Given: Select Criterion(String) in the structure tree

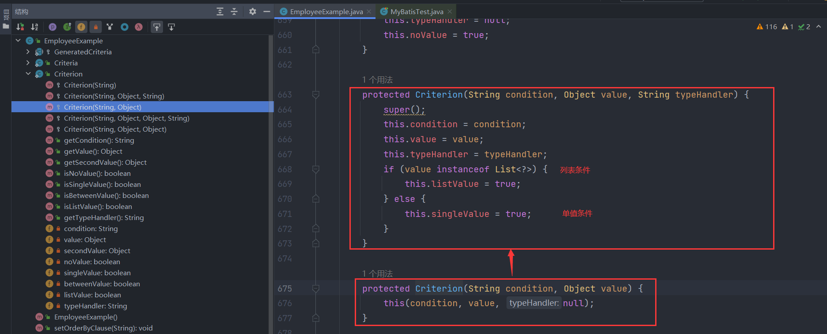Looking at the screenshot, I should (90, 85).
